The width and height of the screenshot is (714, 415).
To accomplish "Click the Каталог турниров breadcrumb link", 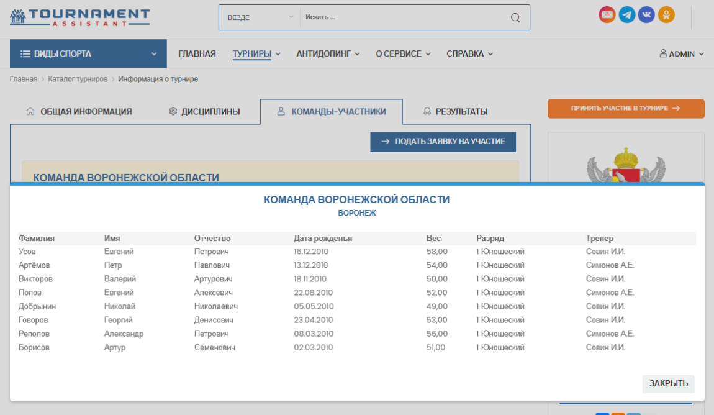I will 78,79.
